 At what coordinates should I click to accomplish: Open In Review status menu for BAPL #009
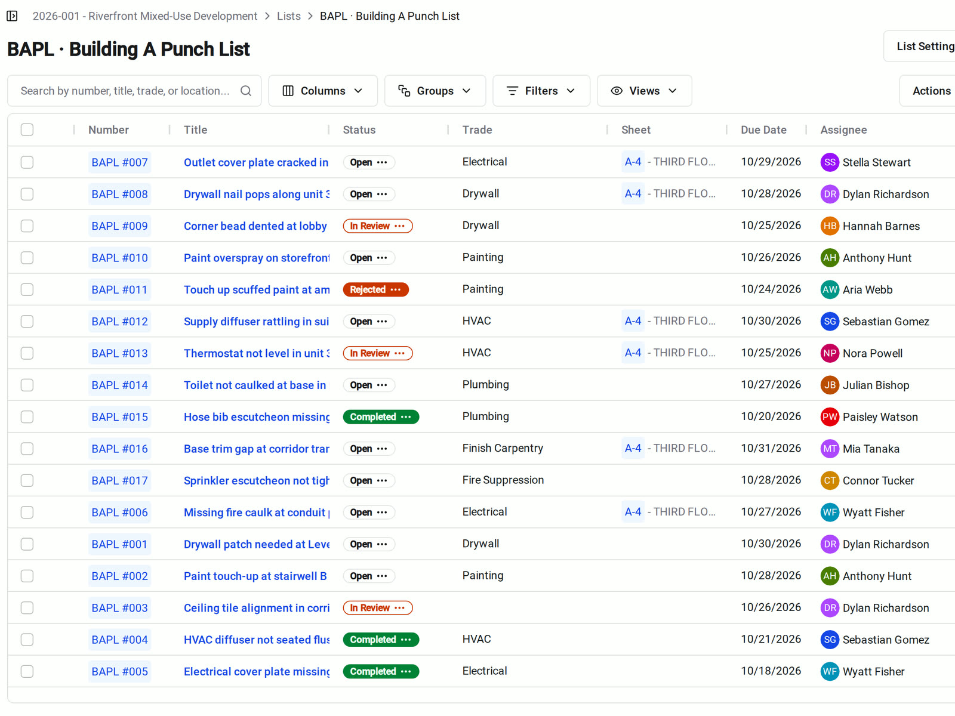tap(400, 226)
